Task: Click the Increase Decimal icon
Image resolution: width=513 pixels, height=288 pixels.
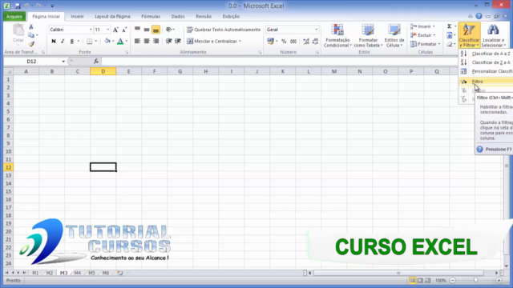Action: pos(306,41)
